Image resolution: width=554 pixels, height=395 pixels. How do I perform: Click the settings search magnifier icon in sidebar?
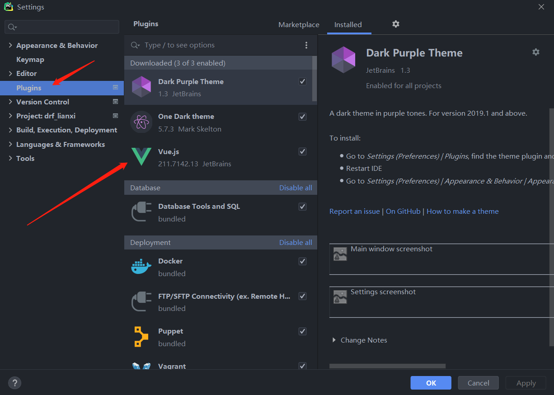[12, 27]
